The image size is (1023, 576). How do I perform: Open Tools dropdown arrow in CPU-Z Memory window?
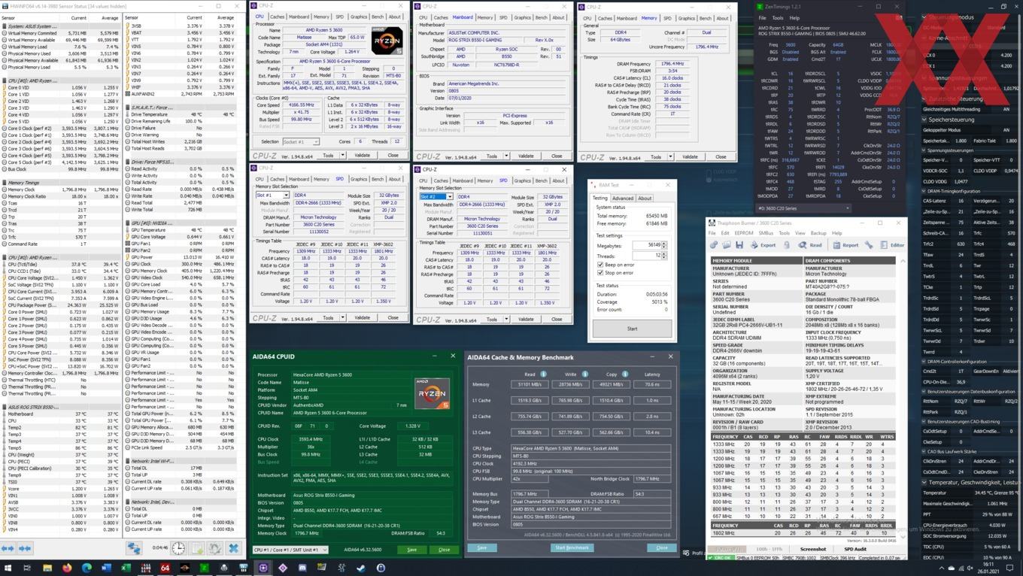pyautogui.click(x=670, y=157)
